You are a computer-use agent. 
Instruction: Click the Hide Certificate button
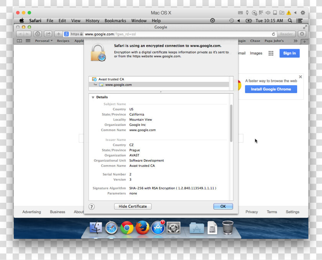(133, 206)
